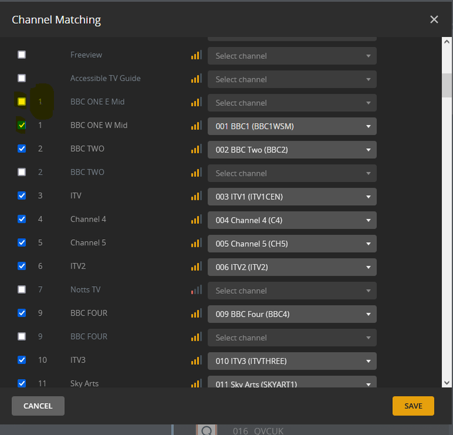Open 006 ITV2 (ITV2) dropdown
Viewport: 453px width, 435px height.
[292, 267]
